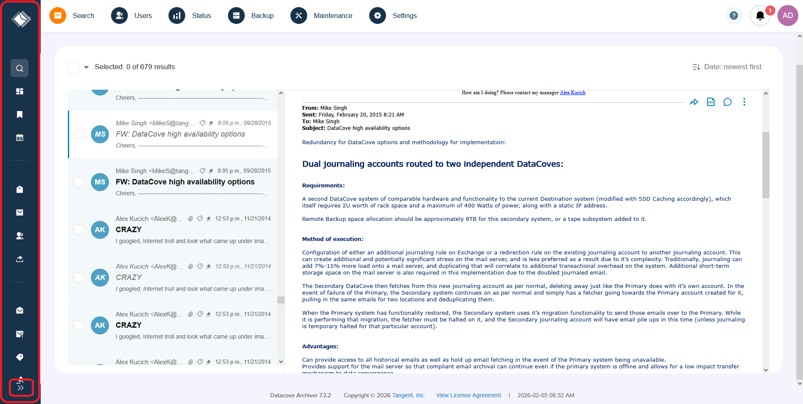Open the email more options kebab menu
Image resolution: width=803 pixels, height=404 pixels.
point(744,102)
